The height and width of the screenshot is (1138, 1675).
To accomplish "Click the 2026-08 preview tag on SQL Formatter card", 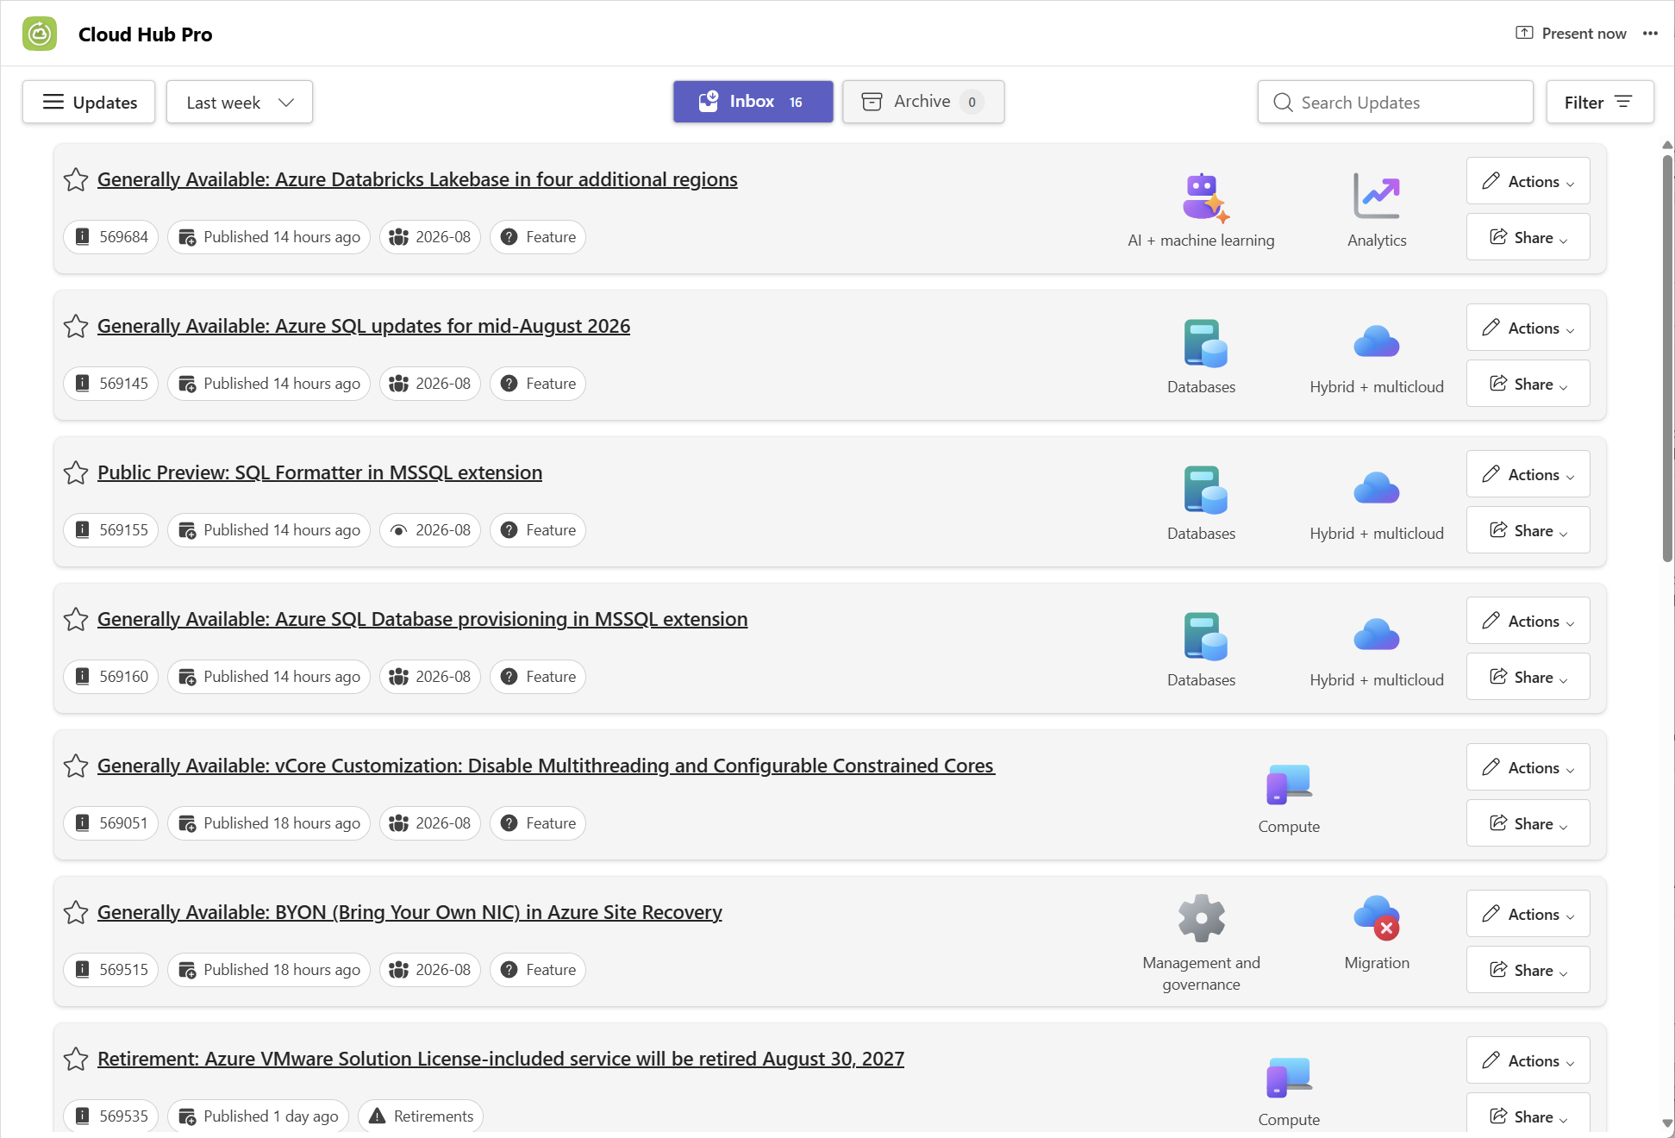I will pos(430,530).
